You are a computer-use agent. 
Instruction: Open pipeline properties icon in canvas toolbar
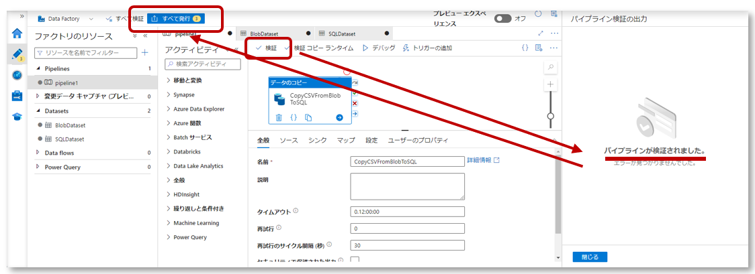539,48
